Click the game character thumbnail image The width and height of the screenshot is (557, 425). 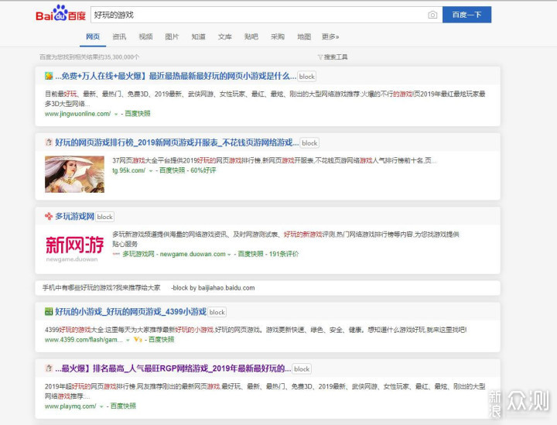click(x=74, y=174)
